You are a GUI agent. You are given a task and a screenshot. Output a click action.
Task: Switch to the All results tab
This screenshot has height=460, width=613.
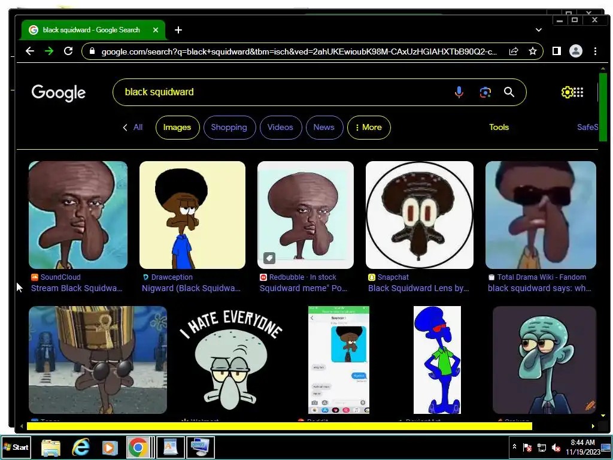pyautogui.click(x=138, y=128)
